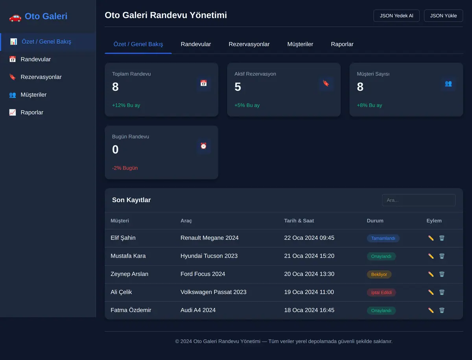Go to Rezervasyonlar in the sidebar
Screen dimensions: 472x360
coord(48,77)
